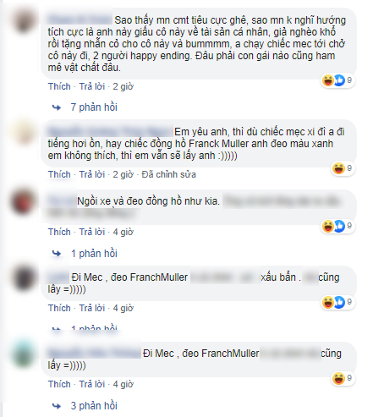373x417 pixels.
Task: Click 'Trả lời' under fourth comment
Action: pyautogui.click(x=92, y=308)
